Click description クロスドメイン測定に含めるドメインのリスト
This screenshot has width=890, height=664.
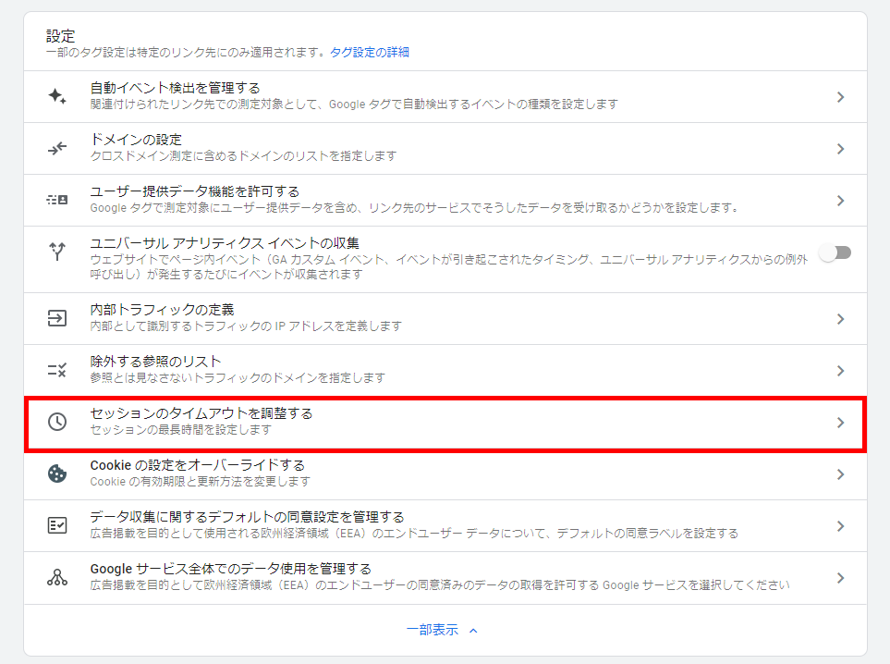243,155
